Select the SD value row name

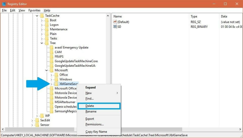[119, 27]
